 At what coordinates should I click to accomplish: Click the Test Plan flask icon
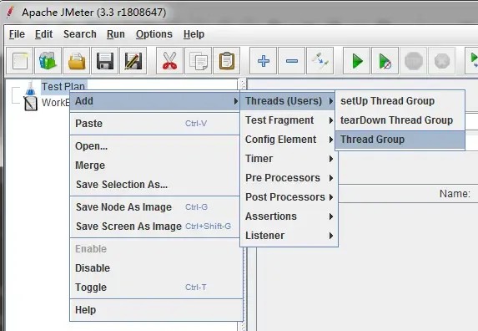tap(30, 89)
